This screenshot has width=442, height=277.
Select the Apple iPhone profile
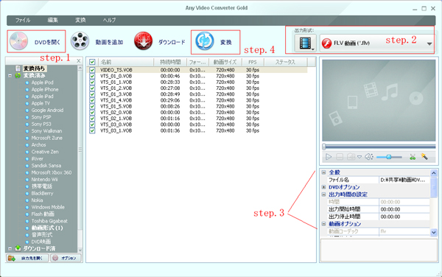[45, 90]
